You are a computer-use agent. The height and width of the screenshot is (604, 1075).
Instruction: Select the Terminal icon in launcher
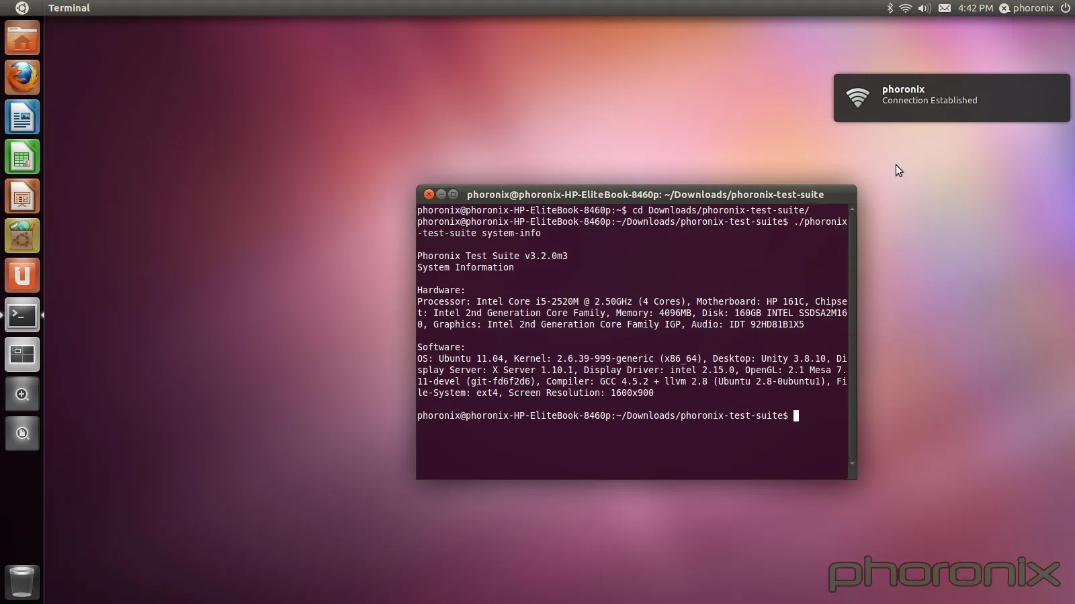[22, 315]
